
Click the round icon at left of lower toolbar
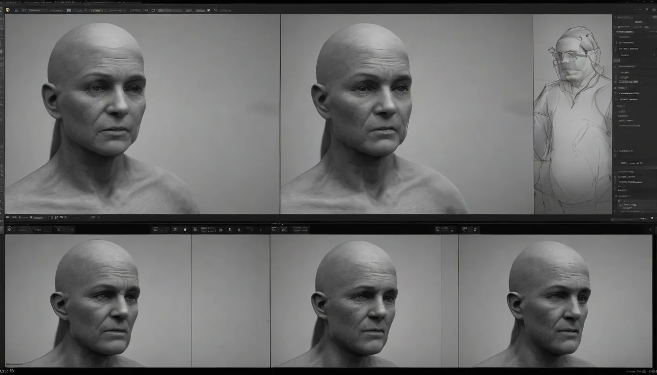tap(9, 229)
